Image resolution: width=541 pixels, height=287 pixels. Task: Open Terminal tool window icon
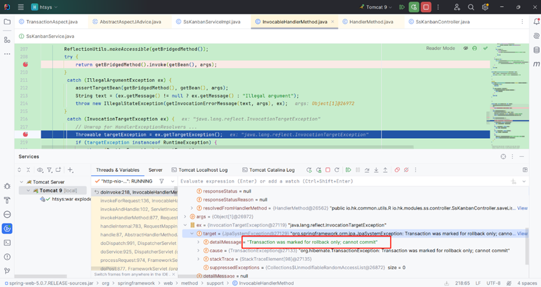7,243
